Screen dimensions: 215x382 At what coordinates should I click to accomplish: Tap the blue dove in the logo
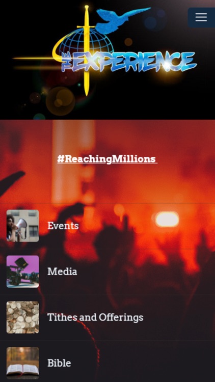point(121,19)
